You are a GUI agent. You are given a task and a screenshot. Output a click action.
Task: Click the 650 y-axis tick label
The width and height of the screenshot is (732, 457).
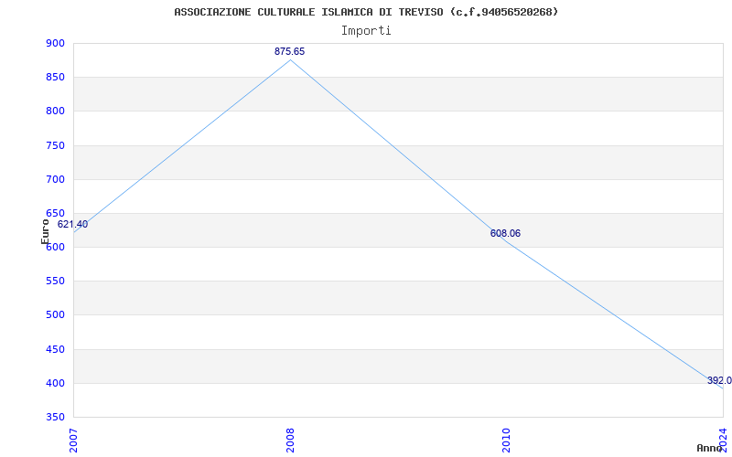pos(55,214)
